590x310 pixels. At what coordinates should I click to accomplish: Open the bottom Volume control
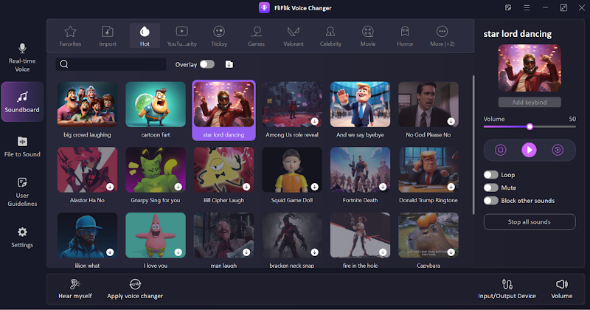tap(562, 289)
